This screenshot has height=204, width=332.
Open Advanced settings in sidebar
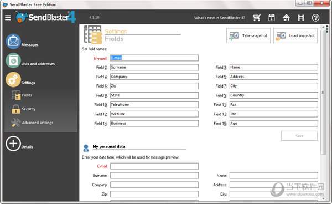point(32,123)
